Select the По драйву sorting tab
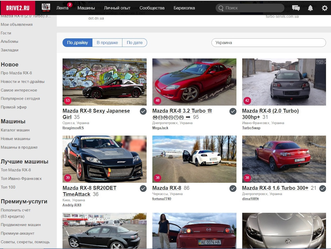 point(78,42)
